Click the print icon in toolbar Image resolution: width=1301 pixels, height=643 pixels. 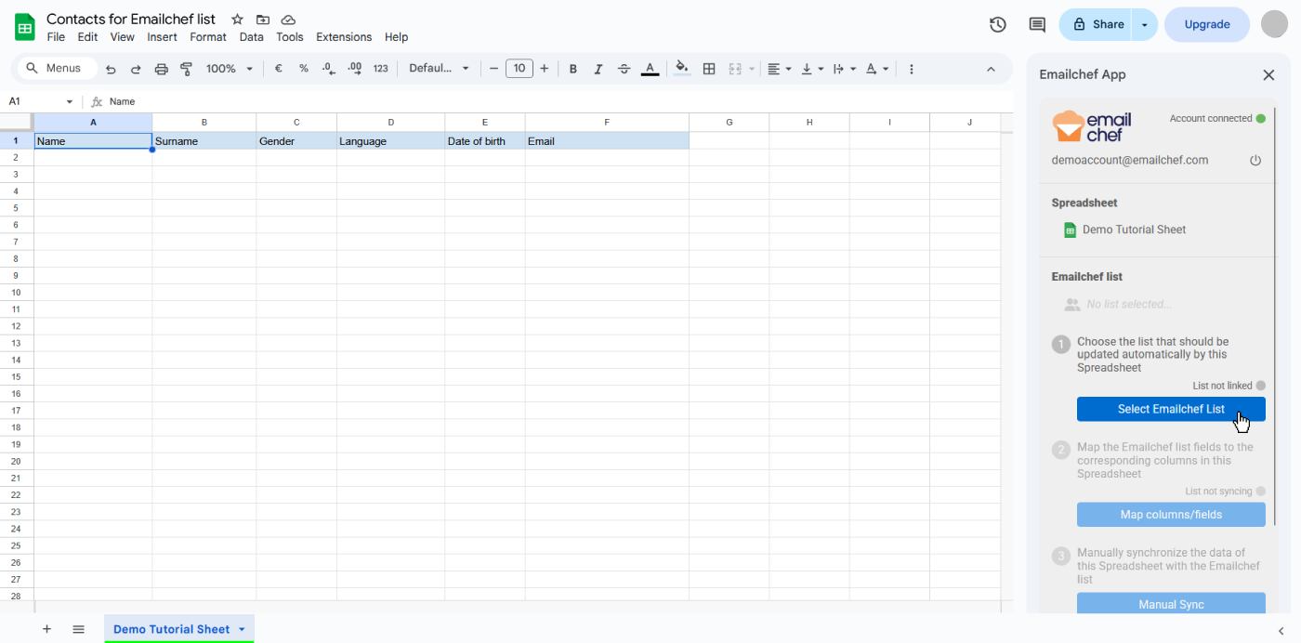point(161,69)
